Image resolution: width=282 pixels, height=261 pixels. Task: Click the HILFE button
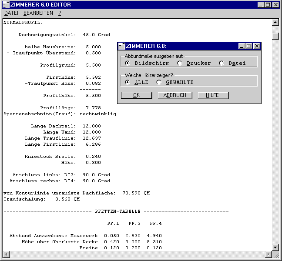point(213,95)
